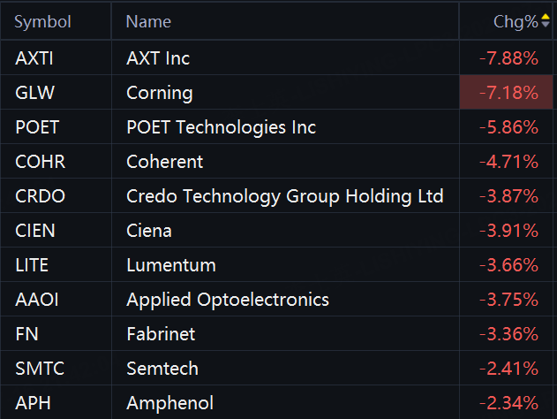
Task: Open Applied Optoelectronics stock
Action: click(x=228, y=300)
